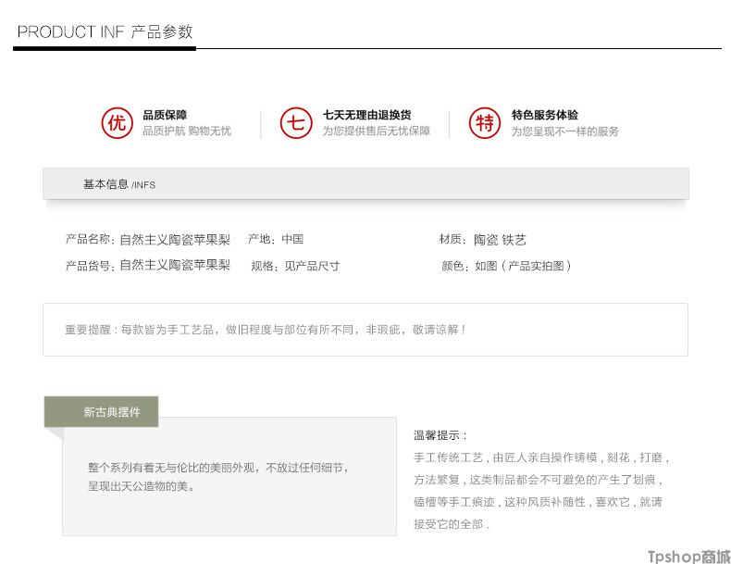The height and width of the screenshot is (564, 731).
Task: Open the 七天无理由退换货 policy heading
Action: (366, 116)
